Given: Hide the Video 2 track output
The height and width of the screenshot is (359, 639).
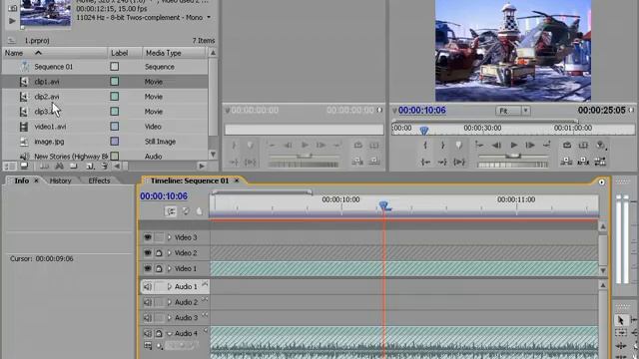Looking at the screenshot, I should pyautogui.click(x=148, y=252).
